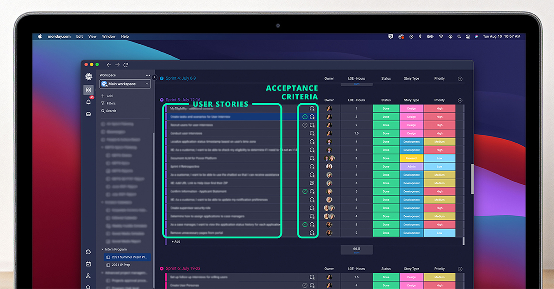Click the reload arrow in title bar
The image size is (554, 289).
pos(126,65)
